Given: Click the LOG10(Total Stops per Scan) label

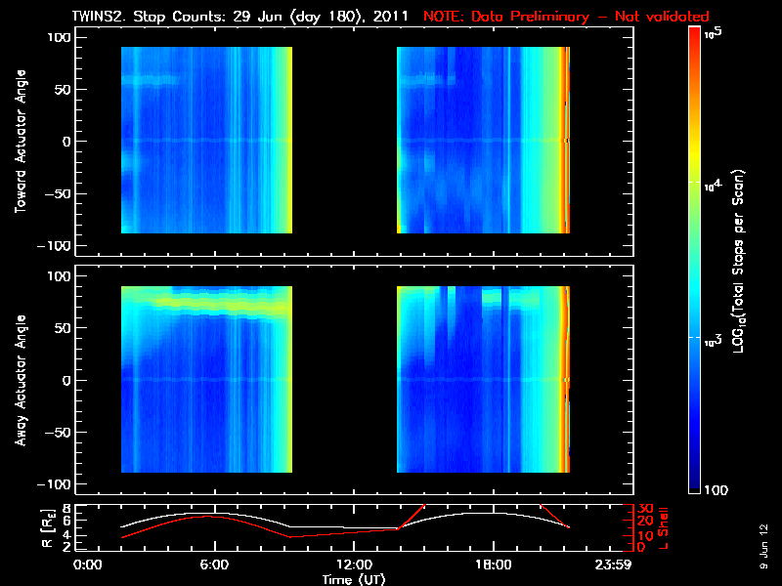Looking at the screenshot, I should click(739, 261).
